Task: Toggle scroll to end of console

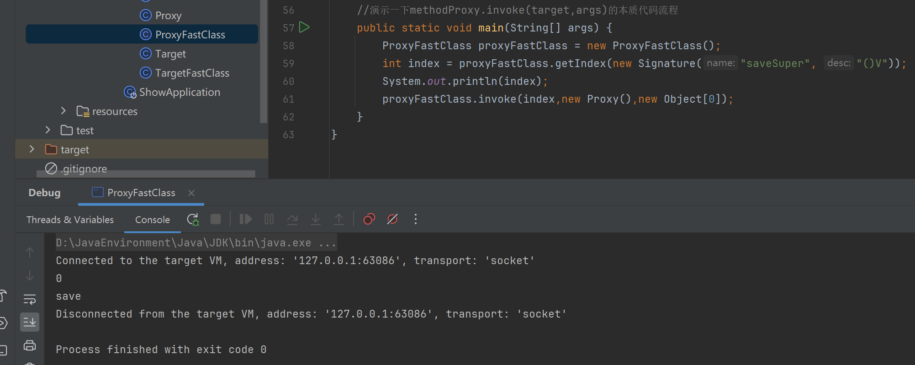Action: (x=30, y=322)
